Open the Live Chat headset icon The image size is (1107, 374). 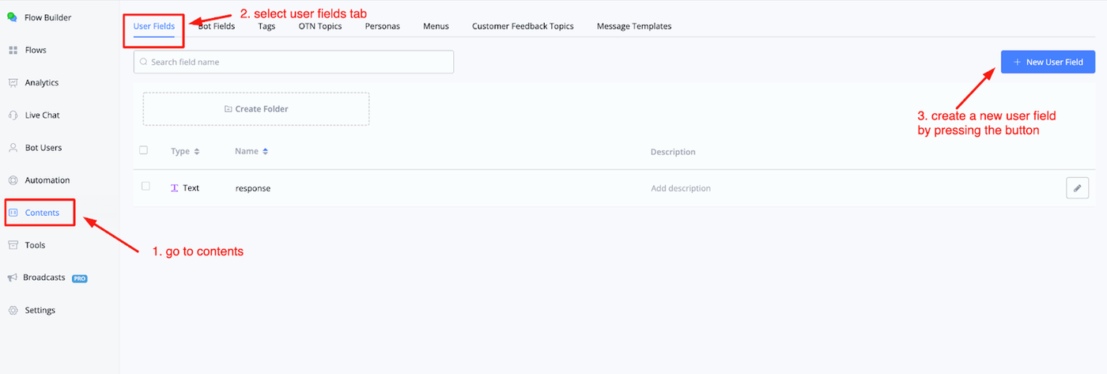point(13,115)
